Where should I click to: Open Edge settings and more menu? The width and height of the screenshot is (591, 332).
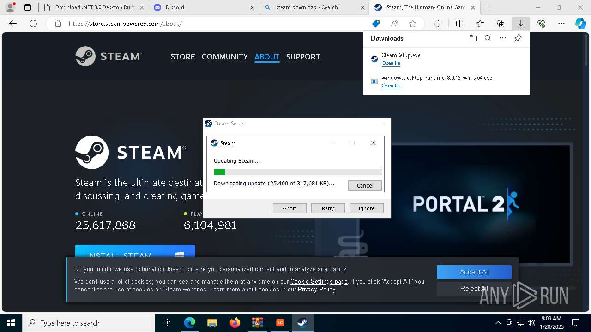(x=561, y=24)
